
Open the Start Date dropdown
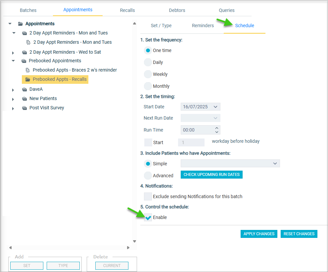pos(215,107)
